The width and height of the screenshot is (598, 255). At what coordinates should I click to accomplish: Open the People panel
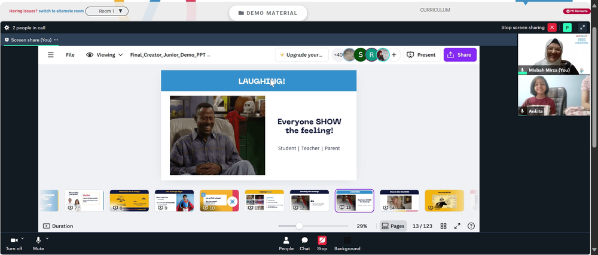click(x=286, y=243)
